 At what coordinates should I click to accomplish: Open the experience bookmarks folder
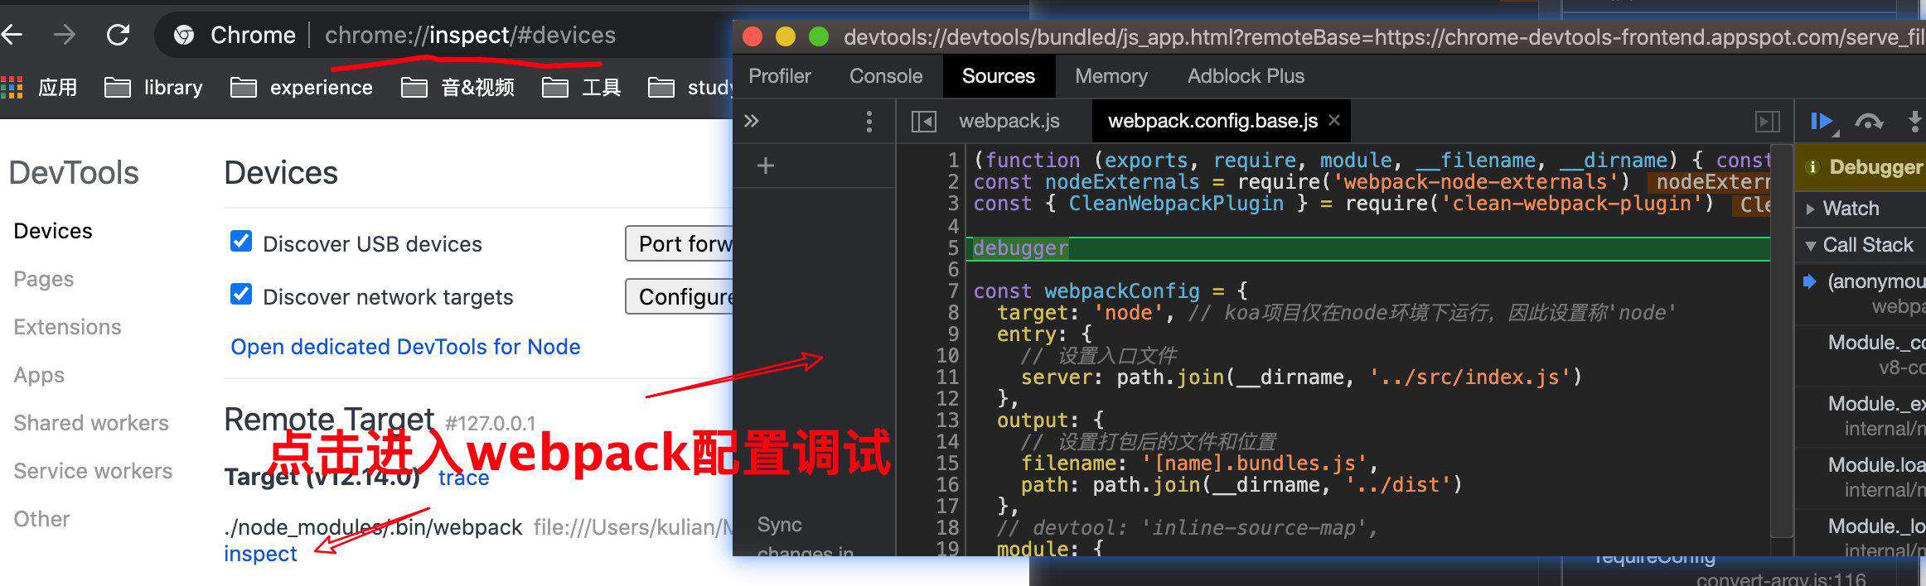tap(302, 87)
